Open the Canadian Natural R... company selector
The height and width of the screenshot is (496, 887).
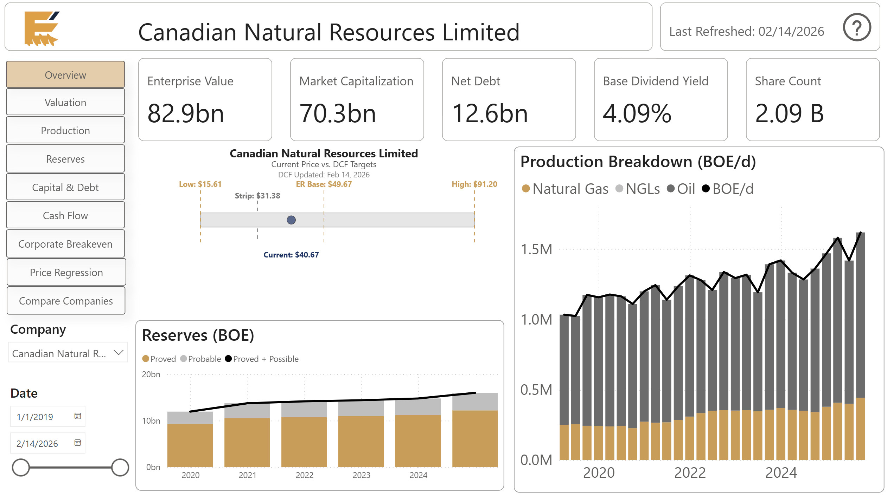pos(68,353)
